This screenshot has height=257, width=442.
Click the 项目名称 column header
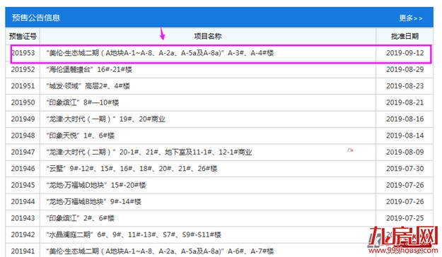tap(208, 36)
